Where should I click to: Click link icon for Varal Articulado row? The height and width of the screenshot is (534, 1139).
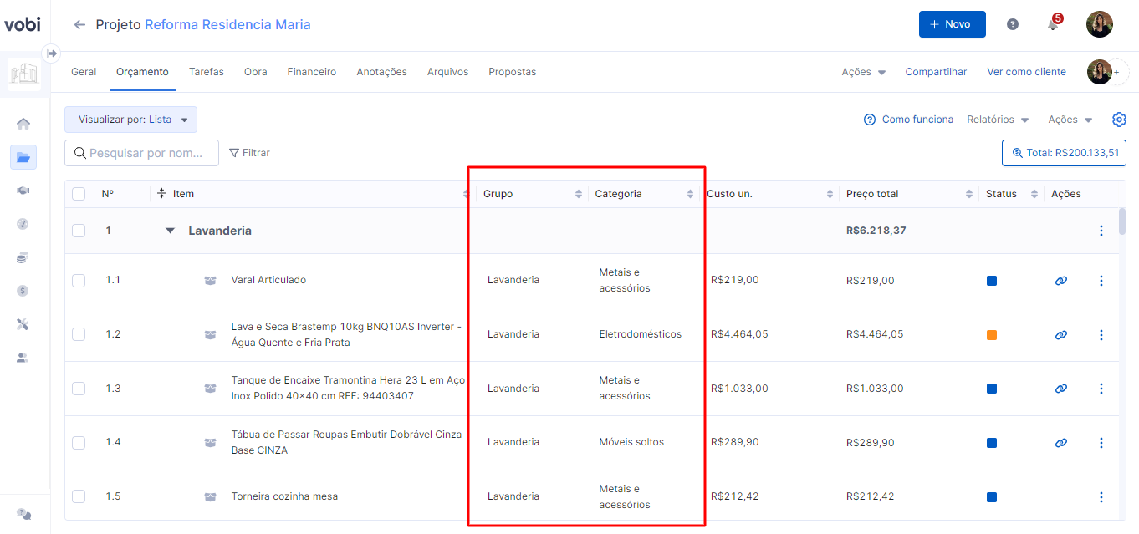[1061, 281]
